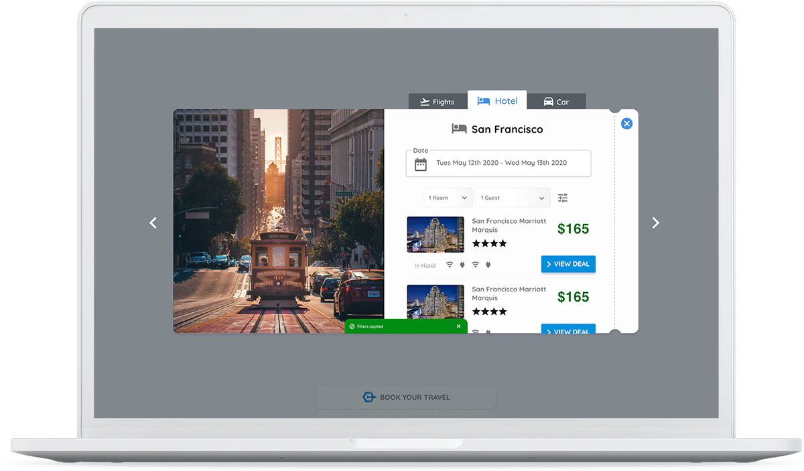Click the top listing's San Francisco Marriott Marquis name

(x=509, y=225)
